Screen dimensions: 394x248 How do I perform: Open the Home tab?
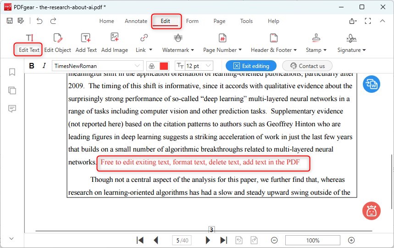106,21
